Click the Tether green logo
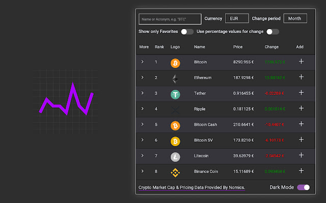This screenshot has width=326, height=203. (175, 94)
